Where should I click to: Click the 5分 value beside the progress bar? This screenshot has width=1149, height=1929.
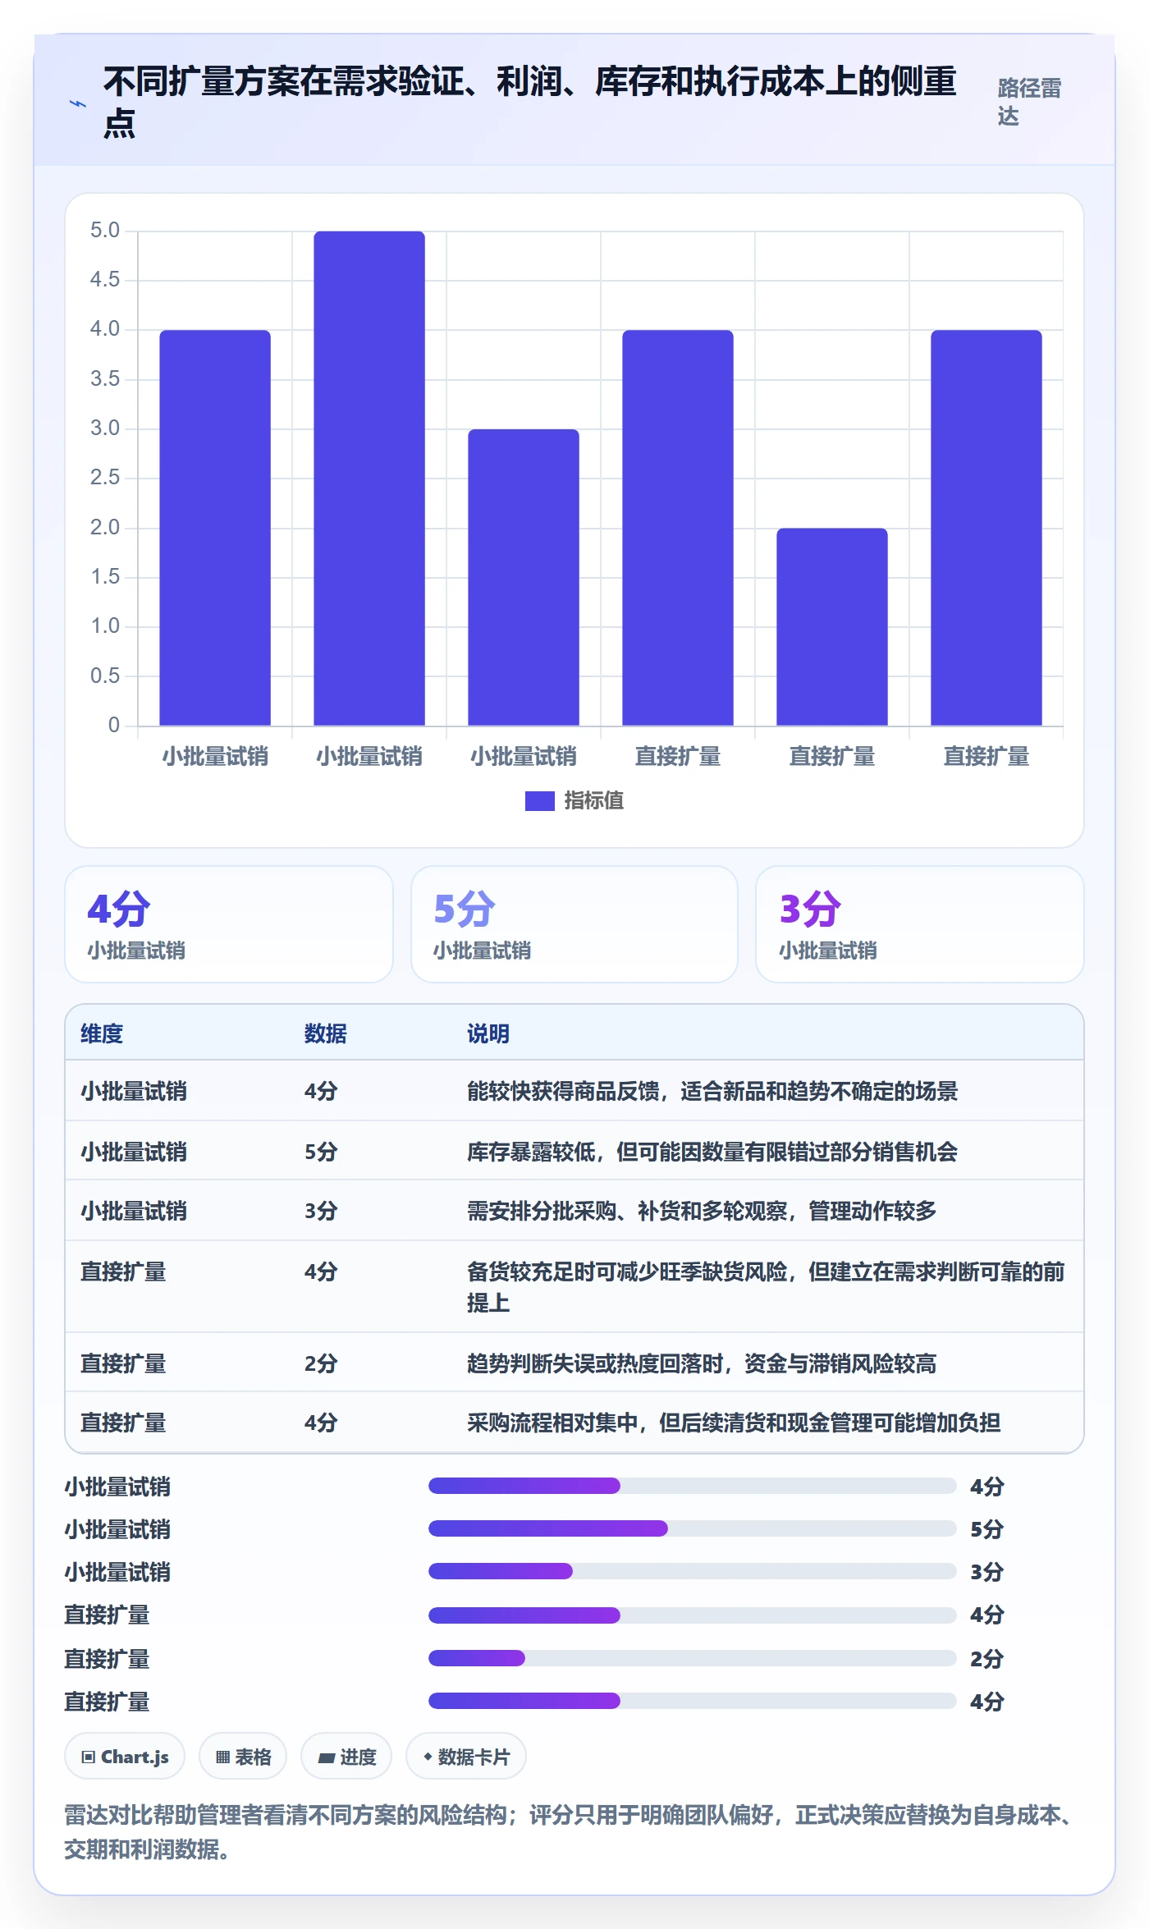(987, 1529)
